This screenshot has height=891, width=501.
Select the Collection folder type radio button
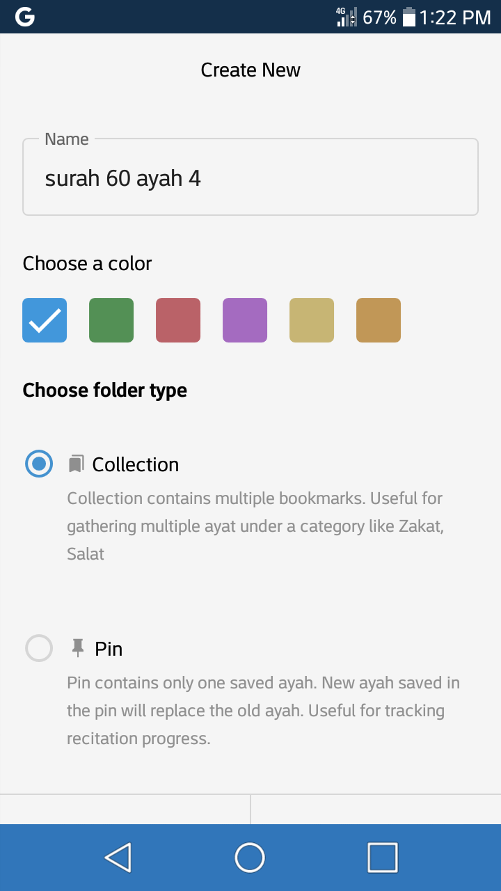pyautogui.click(x=39, y=463)
